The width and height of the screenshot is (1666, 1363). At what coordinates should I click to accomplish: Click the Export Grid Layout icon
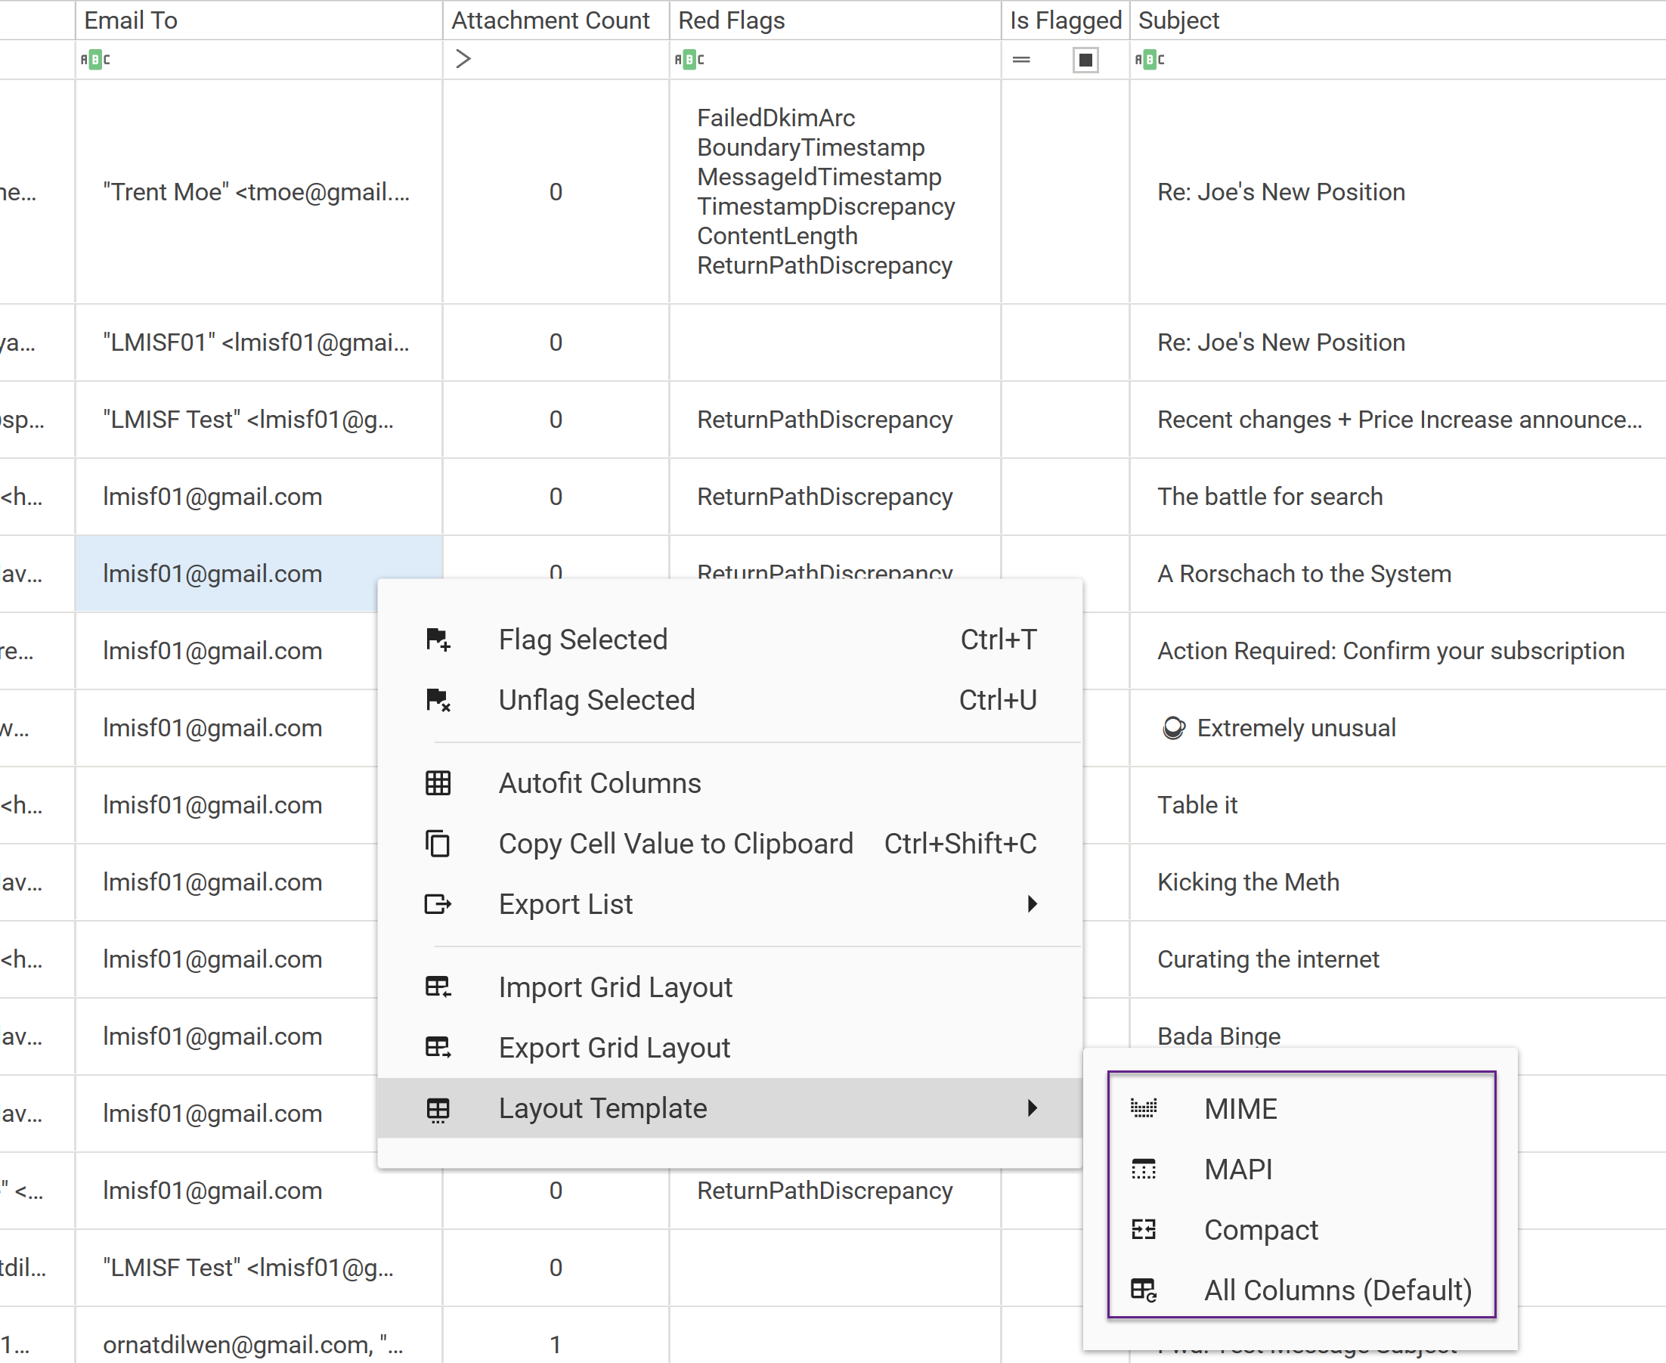[438, 1047]
